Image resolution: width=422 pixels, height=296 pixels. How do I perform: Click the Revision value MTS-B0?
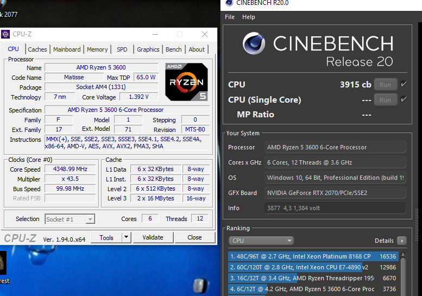click(195, 129)
